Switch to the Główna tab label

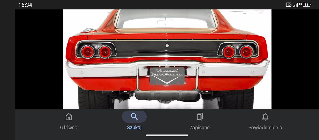(x=69, y=128)
